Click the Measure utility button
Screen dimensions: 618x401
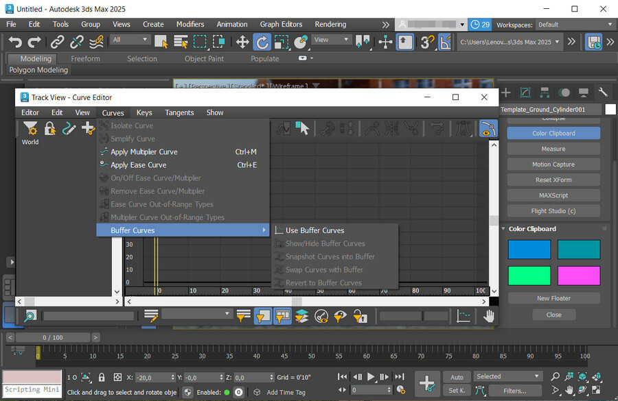(553, 149)
